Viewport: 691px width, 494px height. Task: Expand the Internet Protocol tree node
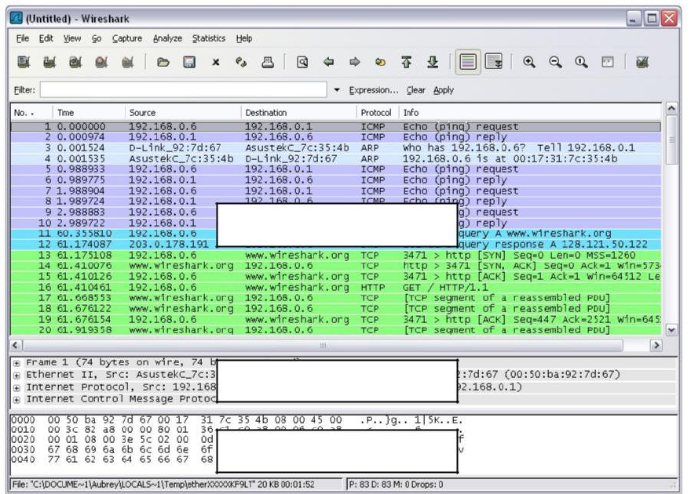[16, 388]
